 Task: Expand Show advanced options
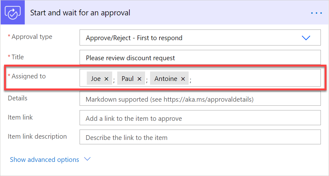pyautogui.click(x=50, y=160)
